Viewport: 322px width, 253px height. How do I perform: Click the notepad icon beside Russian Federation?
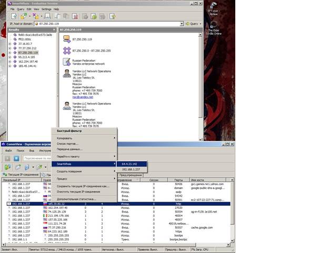(x=67, y=62)
